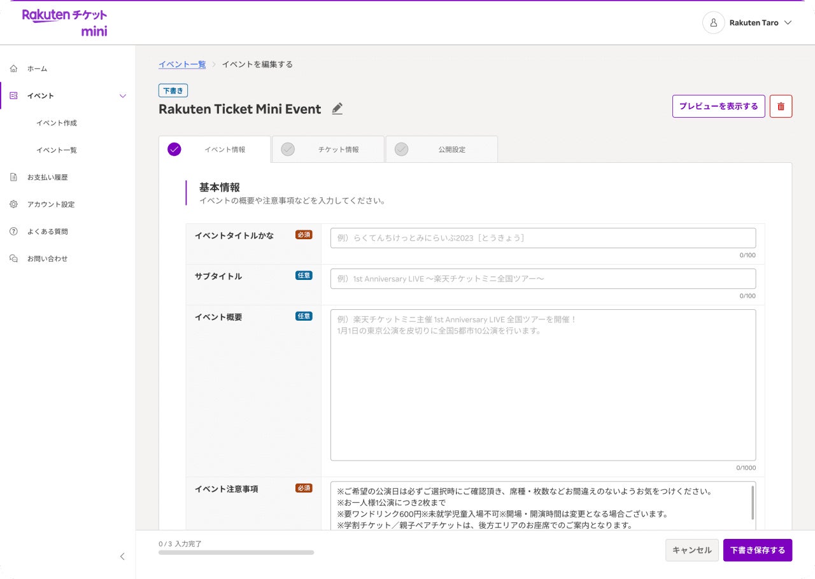Image resolution: width=815 pixels, height=579 pixels.
Task: Open お支払い履歴 document icon in sidebar
Action: click(x=14, y=178)
